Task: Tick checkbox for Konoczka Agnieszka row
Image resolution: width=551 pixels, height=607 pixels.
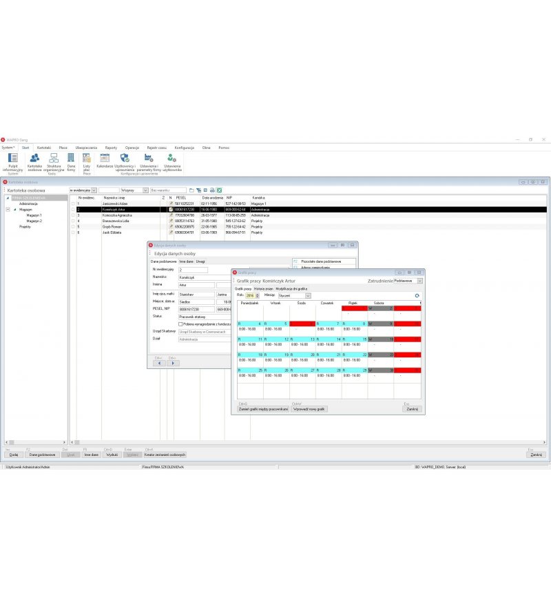Action: (73, 215)
